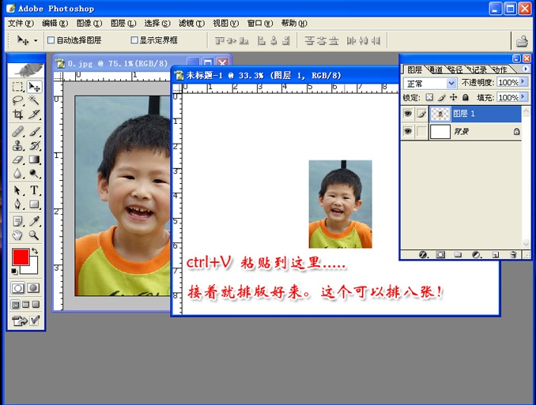This screenshot has height=405, width=536.
Task: Select the Eyedropper tool
Action: [x=34, y=221]
